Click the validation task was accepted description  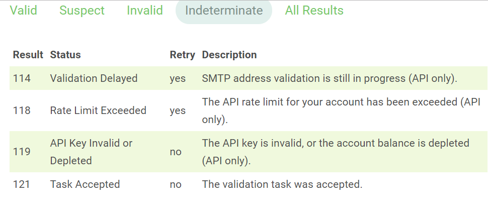[x=282, y=184]
